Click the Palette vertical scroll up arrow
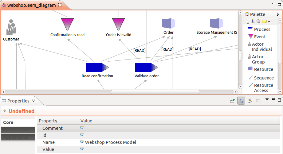 point(280,20)
